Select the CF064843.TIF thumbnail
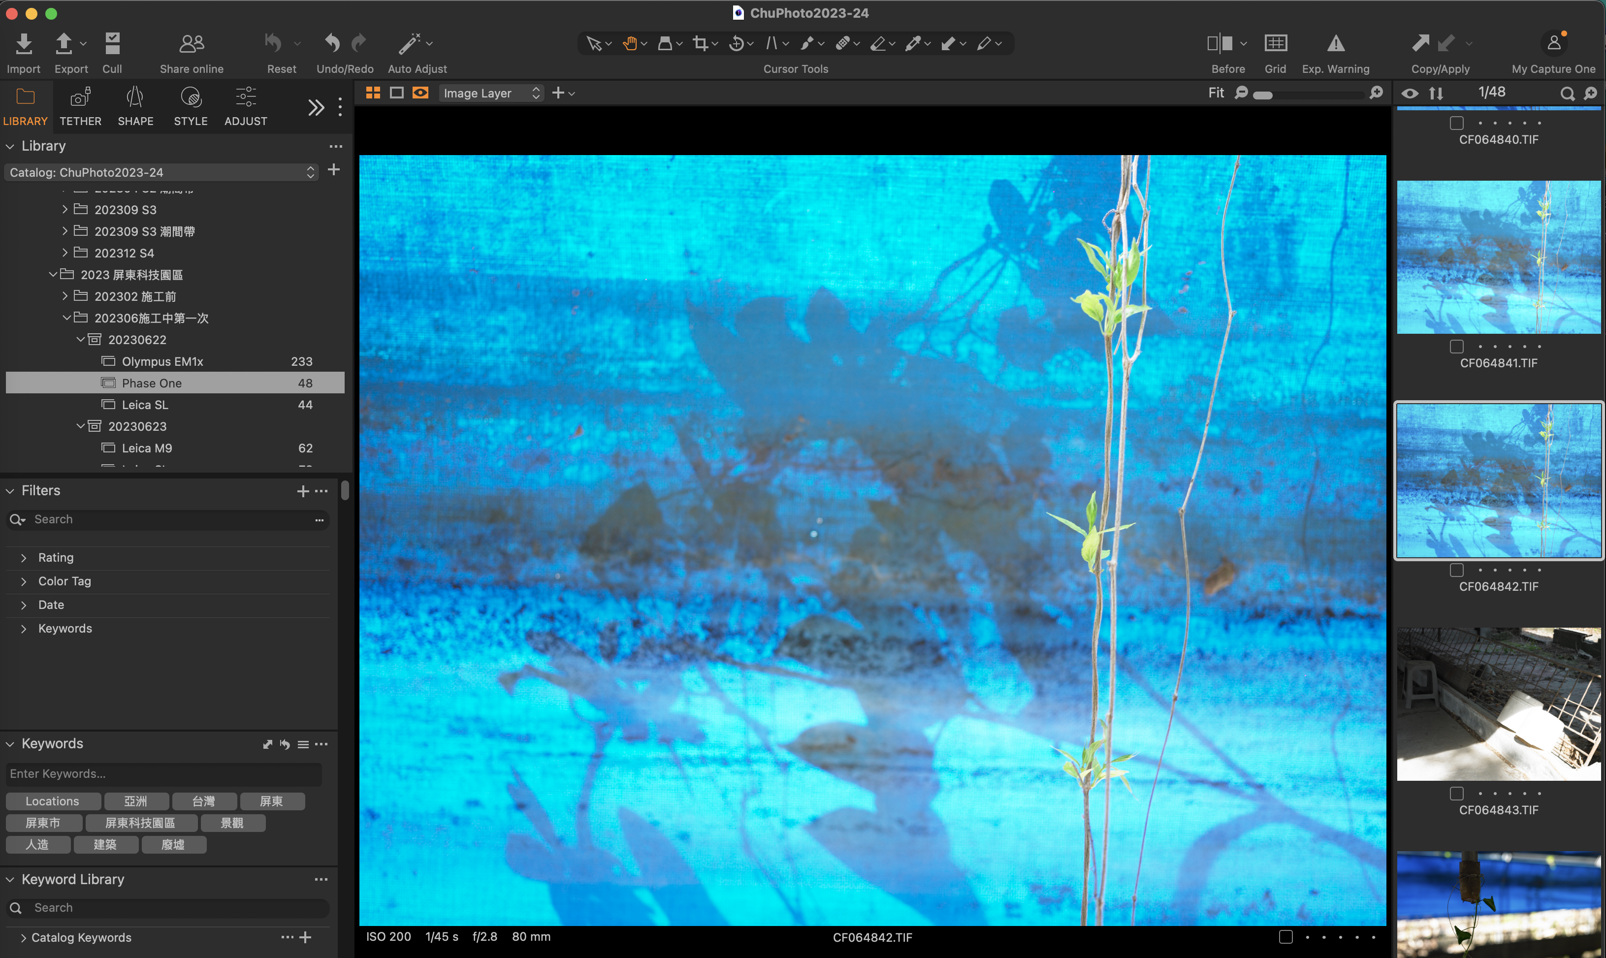Screen dimensions: 1606x958 [1498, 703]
